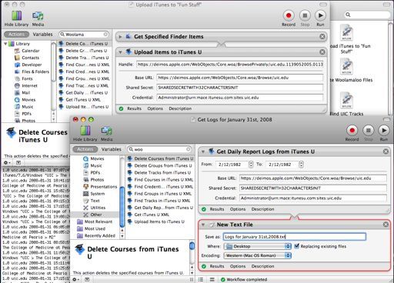The height and width of the screenshot is (283, 394).
Task: Run the Get Logs workflow
Action: coord(384,131)
